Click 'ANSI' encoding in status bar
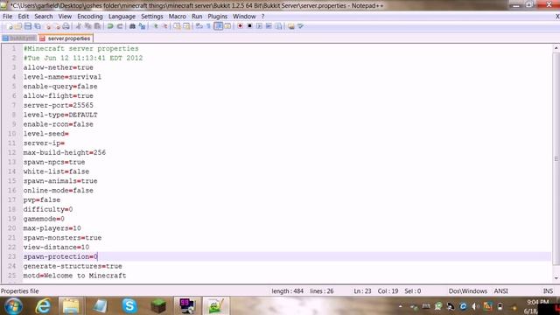This screenshot has width=560, height=315. pos(500,291)
